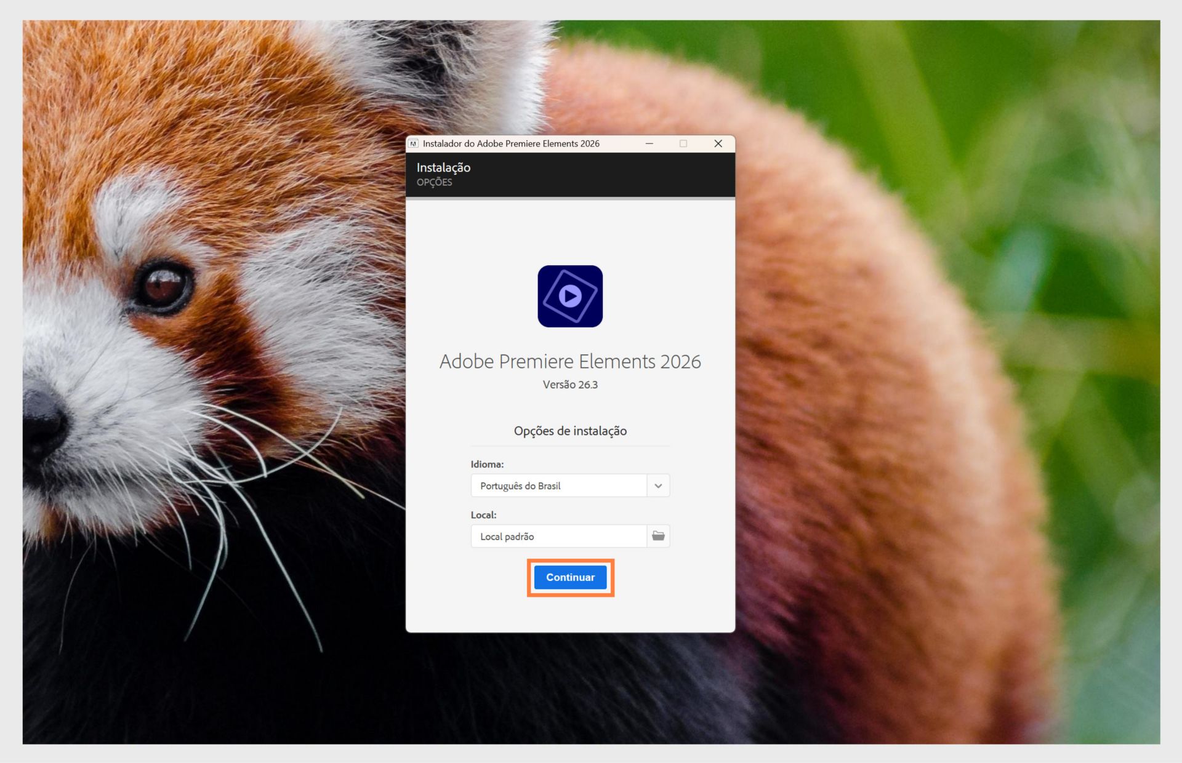Viewport: 1182px width, 763px height.
Task: Select the Português do Brasil text box
Action: coord(557,485)
